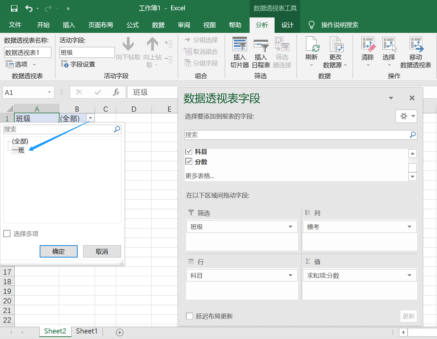The image size is (437, 339).
Task: Click 分组字段 (Group Field) button
Action: [201, 63]
